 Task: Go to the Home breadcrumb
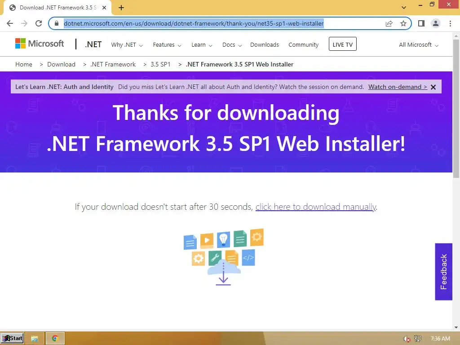point(24,64)
